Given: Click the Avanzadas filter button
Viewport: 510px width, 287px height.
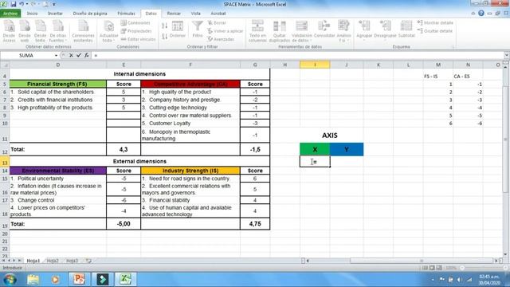Looking at the screenshot, I should pyautogui.click(x=221, y=39).
